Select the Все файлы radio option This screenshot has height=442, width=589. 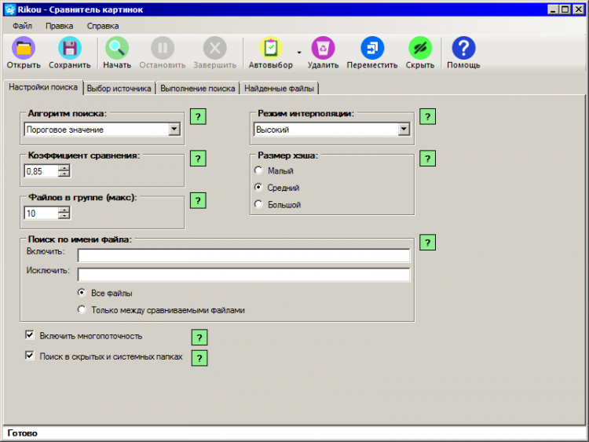(x=82, y=293)
